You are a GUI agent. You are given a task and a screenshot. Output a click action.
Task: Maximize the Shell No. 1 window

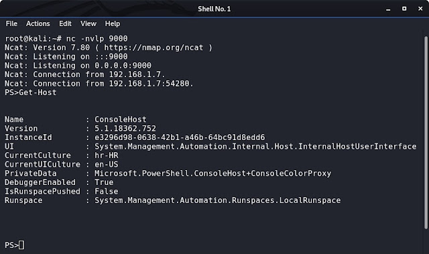click(404, 9)
